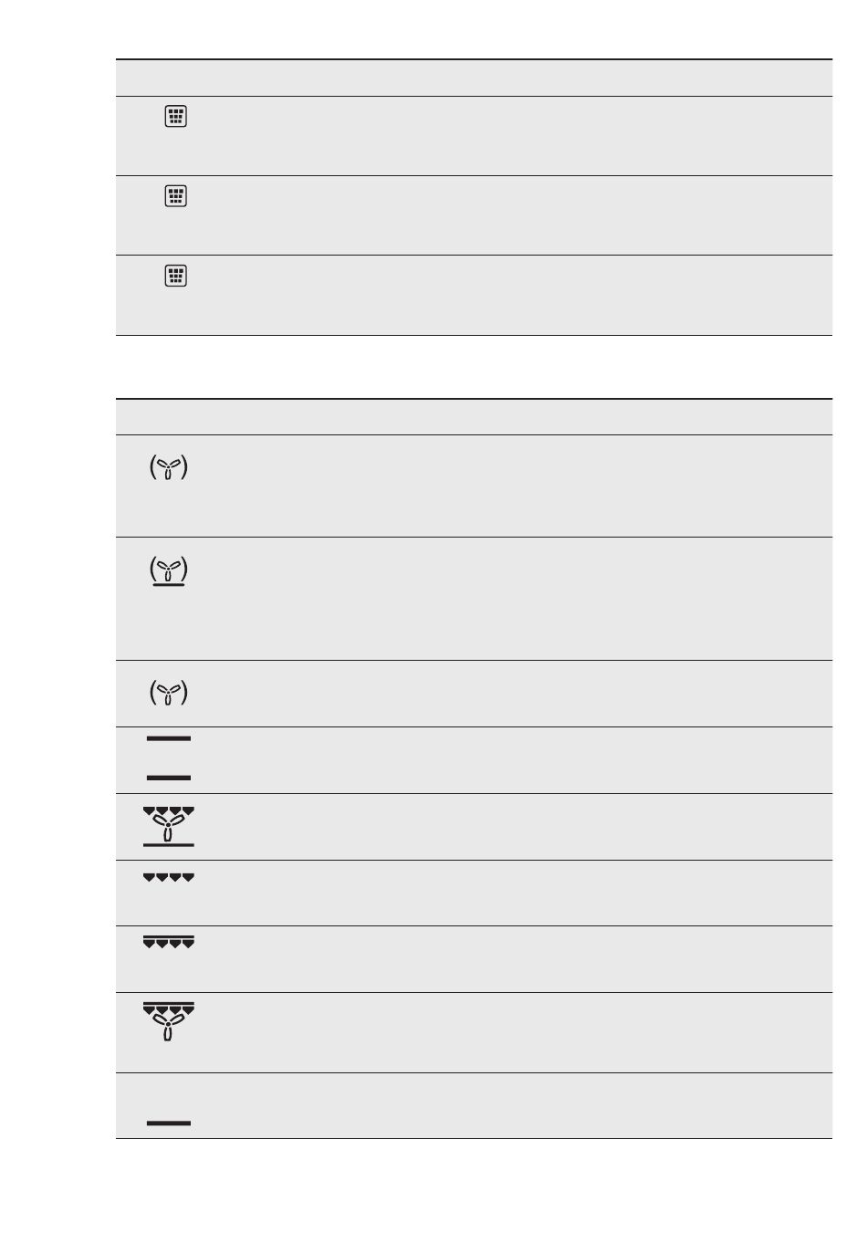Select the fan icon in the lower table's first row

click(x=169, y=469)
